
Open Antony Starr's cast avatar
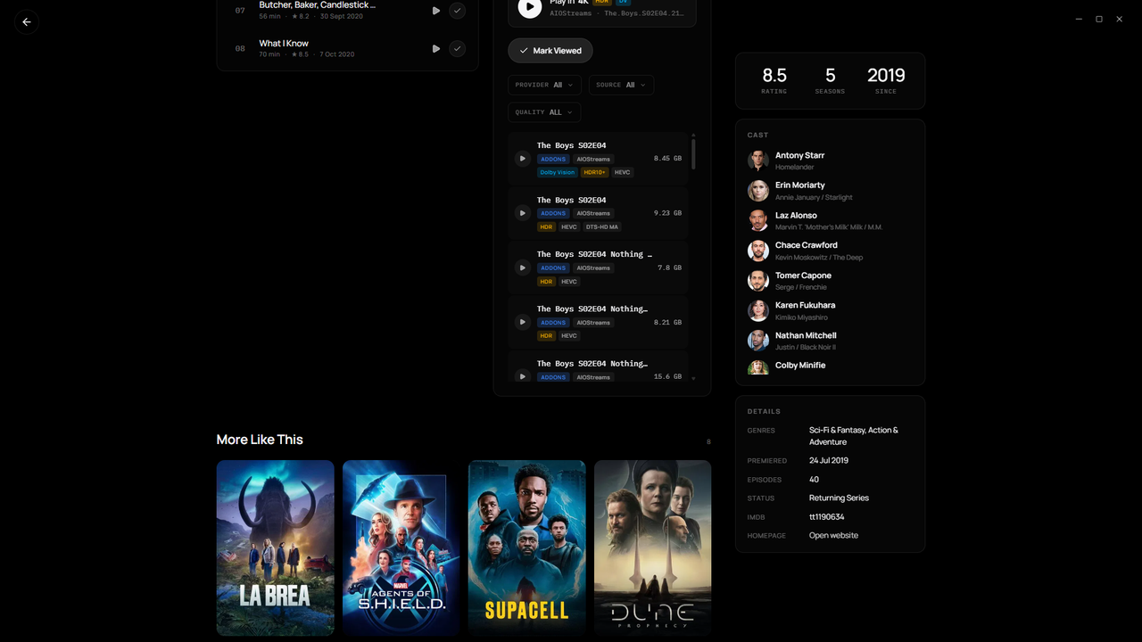[x=758, y=160]
